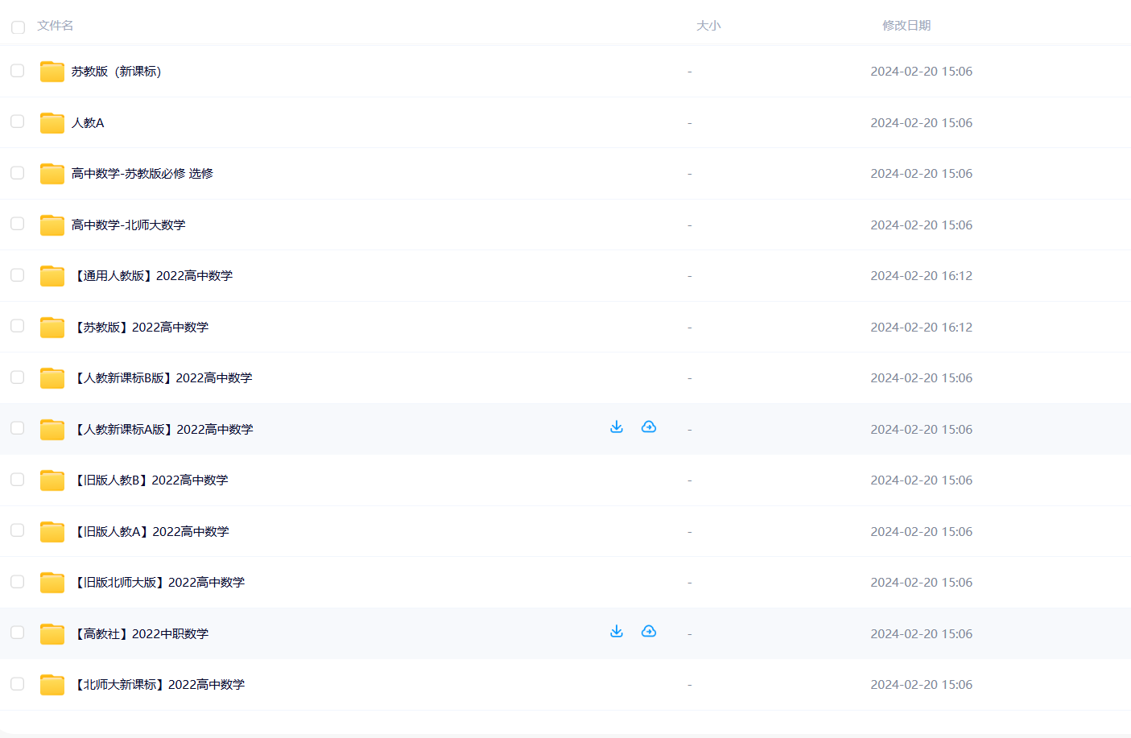Screen dimensions: 1131x738
Task: Click folder icon for 【苏教版】2022高中数学
Action: pyautogui.click(x=52, y=328)
